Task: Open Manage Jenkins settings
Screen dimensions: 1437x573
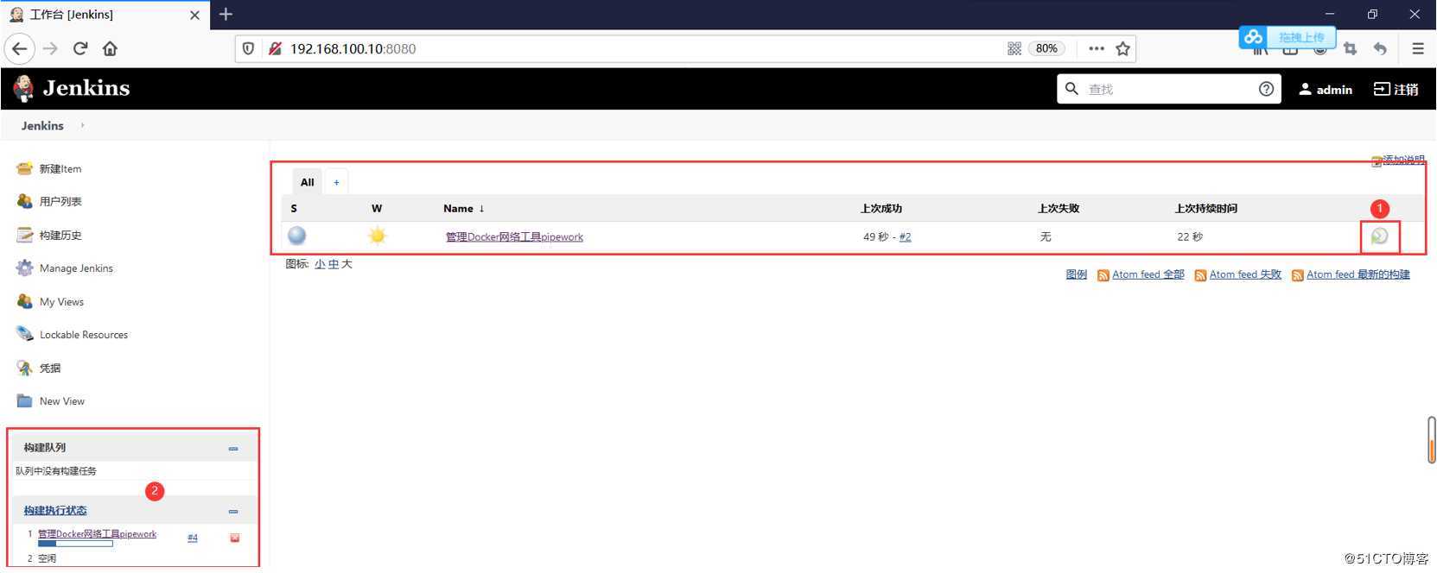Action: (76, 268)
